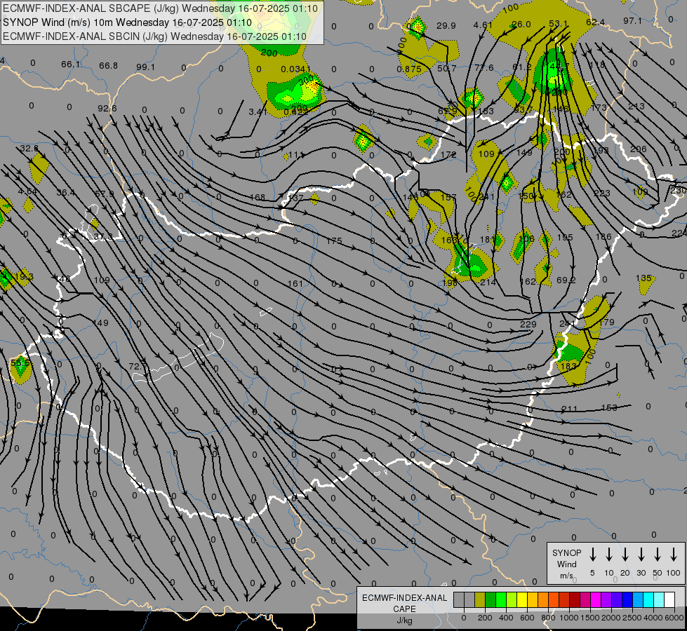Click the map value '175'

pyautogui.click(x=334, y=241)
